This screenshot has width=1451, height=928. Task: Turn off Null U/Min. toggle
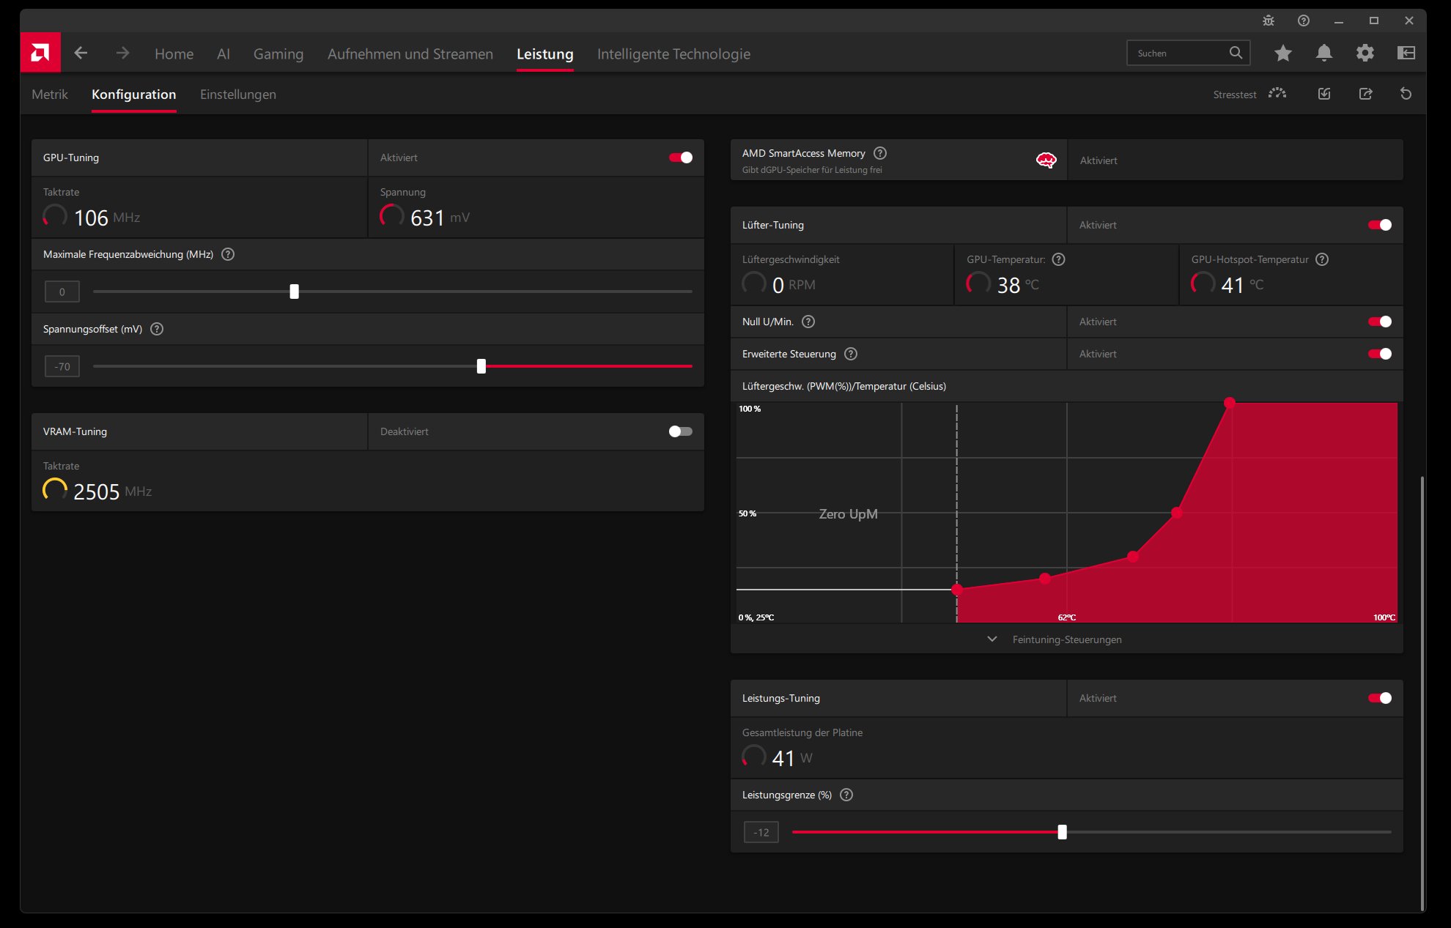(x=1380, y=322)
